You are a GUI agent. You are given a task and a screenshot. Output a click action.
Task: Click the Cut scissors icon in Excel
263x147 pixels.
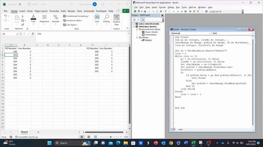(23, 16)
